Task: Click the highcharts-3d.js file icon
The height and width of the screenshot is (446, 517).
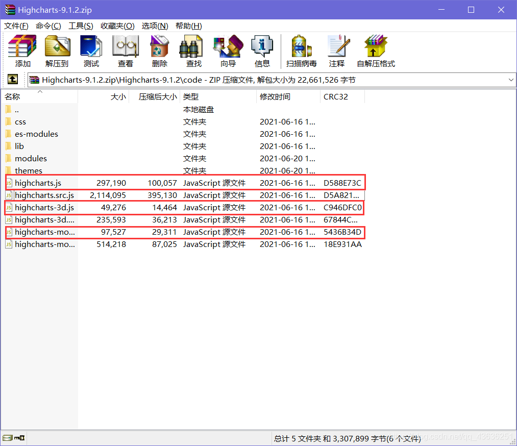Action: coord(9,207)
